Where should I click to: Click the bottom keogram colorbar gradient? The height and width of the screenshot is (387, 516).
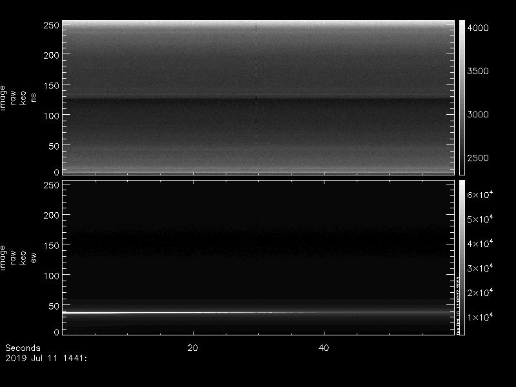462,257
